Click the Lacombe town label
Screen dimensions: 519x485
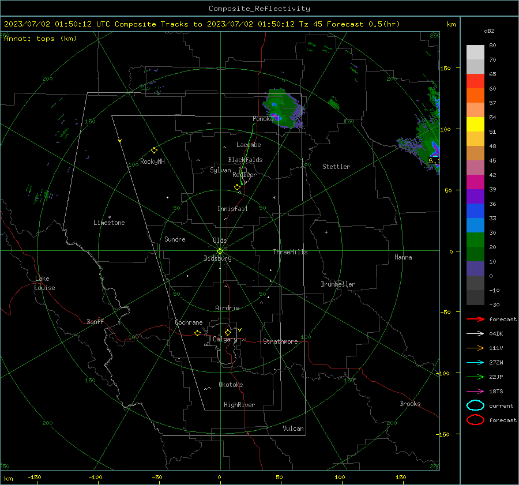pyautogui.click(x=249, y=145)
